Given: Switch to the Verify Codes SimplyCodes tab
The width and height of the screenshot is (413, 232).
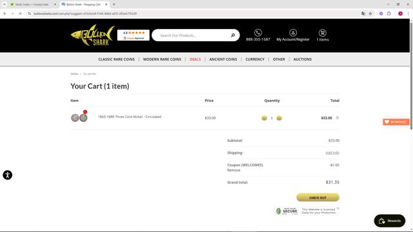Looking at the screenshot, I should [32, 5].
